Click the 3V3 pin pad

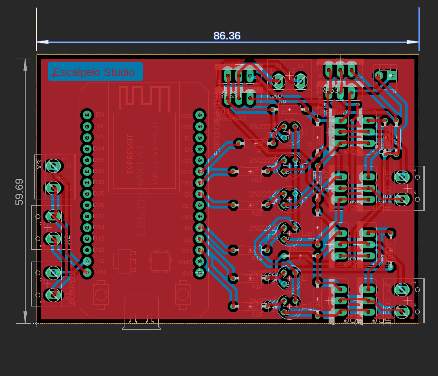[200, 272]
